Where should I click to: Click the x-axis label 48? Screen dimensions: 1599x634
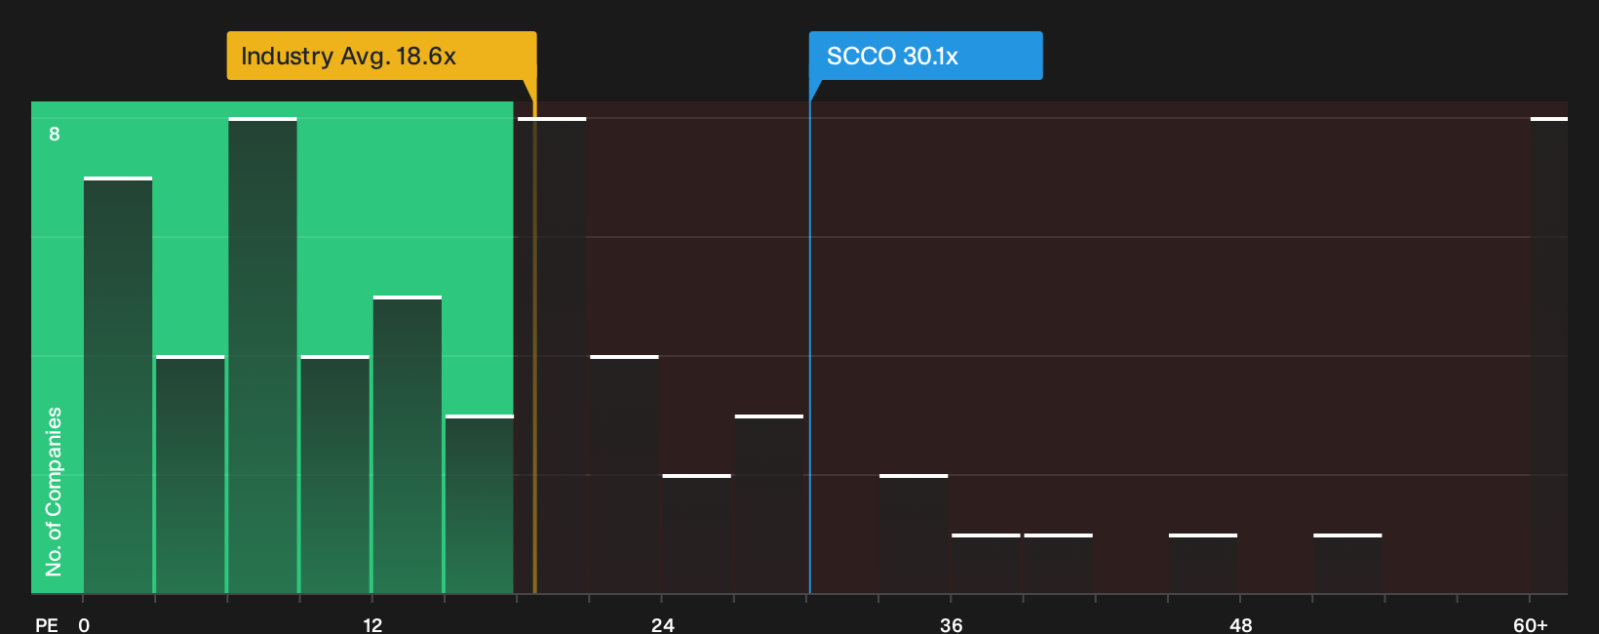[x=1240, y=624]
